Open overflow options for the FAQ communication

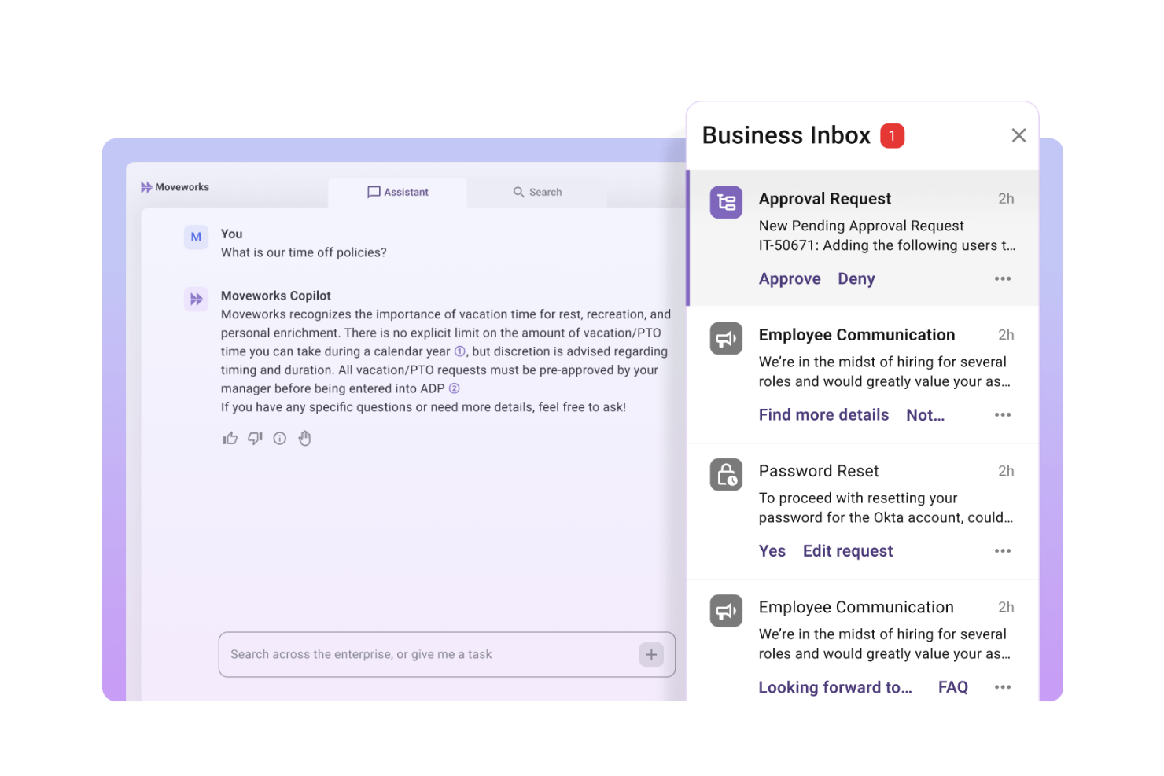[1002, 686]
